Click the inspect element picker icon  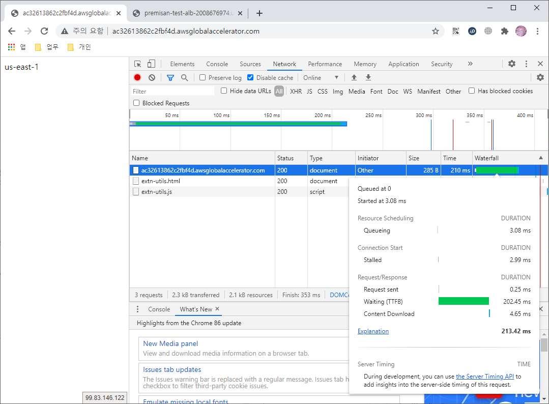tap(137, 64)
